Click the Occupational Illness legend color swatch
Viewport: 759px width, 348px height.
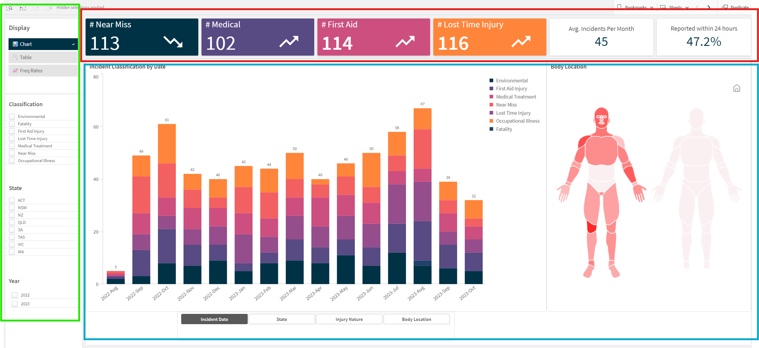pyautogui.click(x=491, y=121)
